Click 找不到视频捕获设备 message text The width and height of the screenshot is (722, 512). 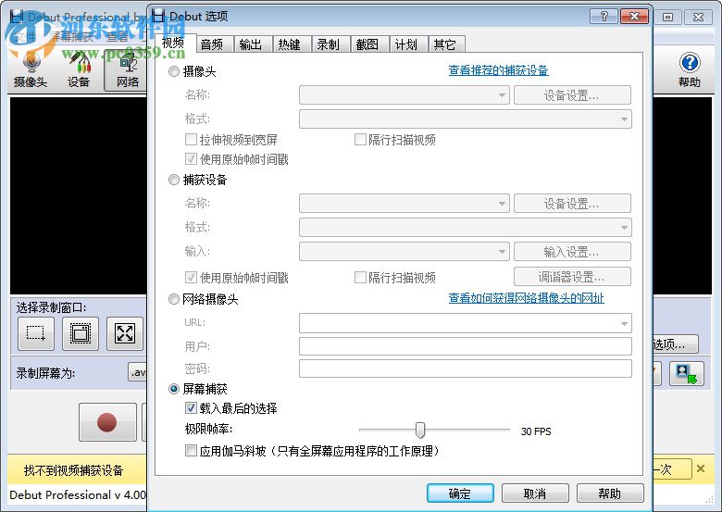[74, 470]
